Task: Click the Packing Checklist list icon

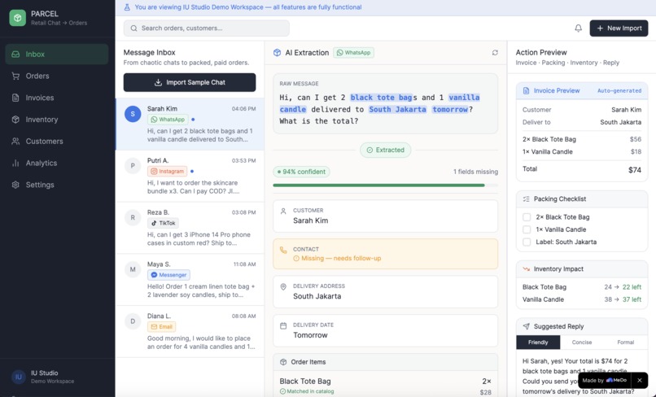Action: [x=527, y=199]
